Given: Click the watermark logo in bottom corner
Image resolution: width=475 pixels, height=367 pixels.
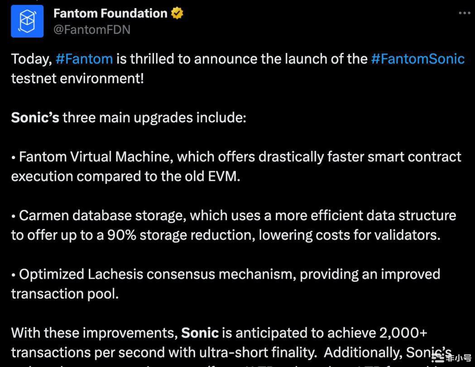Looking at the screenshot, I should pyautogui.click(x=451, y=358).
